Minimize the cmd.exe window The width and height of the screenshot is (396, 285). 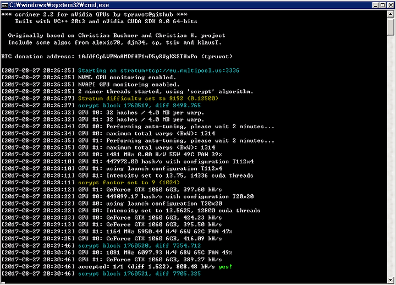[x=376, y=6]
